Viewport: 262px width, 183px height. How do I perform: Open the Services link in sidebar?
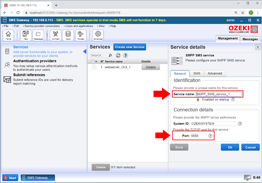(21, 47)
